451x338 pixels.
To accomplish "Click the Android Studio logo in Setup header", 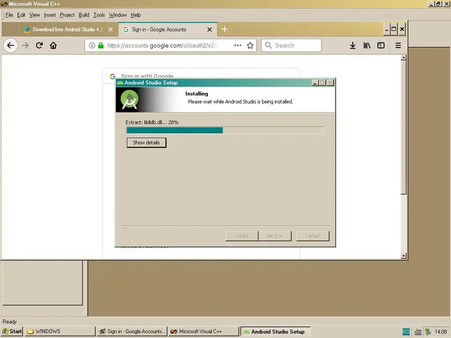I will click(129, 99).
